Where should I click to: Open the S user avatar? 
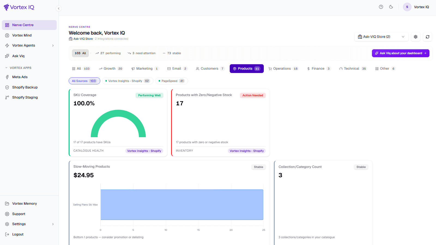click(407, 7)
